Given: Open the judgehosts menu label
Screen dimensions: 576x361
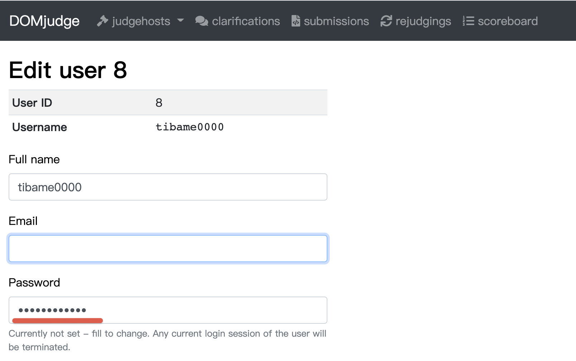Looking at the screenshot, I should (141, 21).
